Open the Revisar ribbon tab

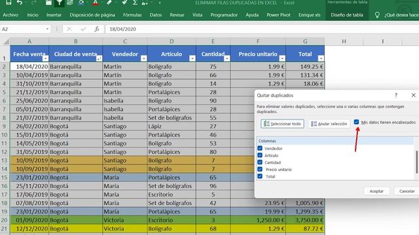pyautogui.click(x=177, y=15)
